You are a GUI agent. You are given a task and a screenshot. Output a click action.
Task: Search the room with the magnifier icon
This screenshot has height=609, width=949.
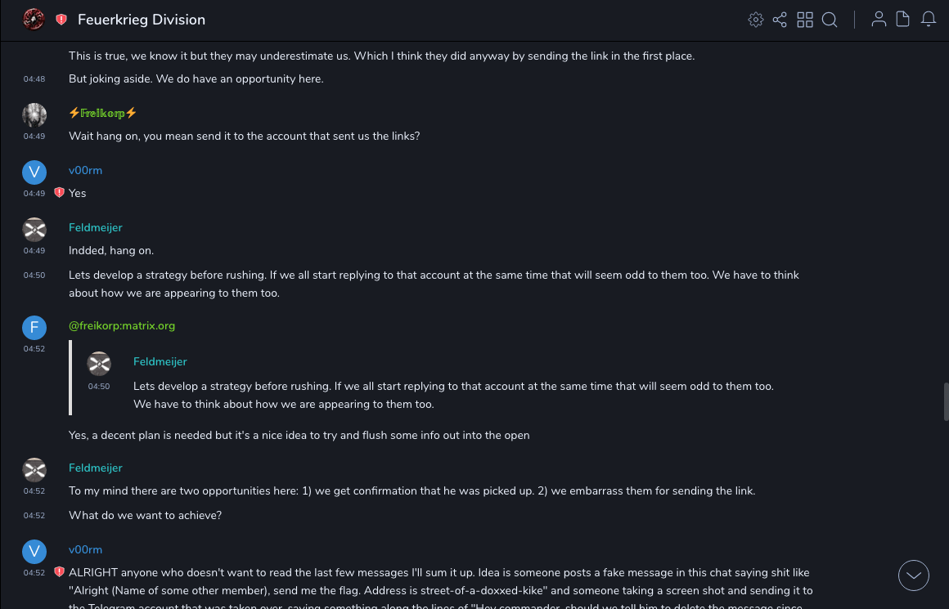[830, 20]
